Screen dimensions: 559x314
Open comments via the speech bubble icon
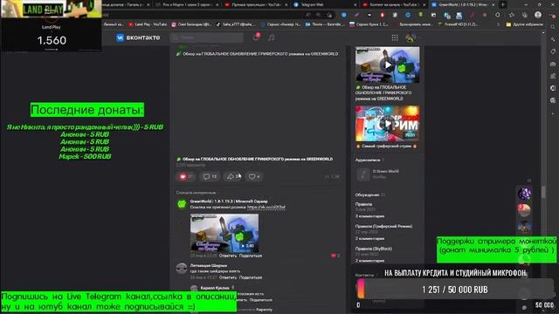click(210, 176)
